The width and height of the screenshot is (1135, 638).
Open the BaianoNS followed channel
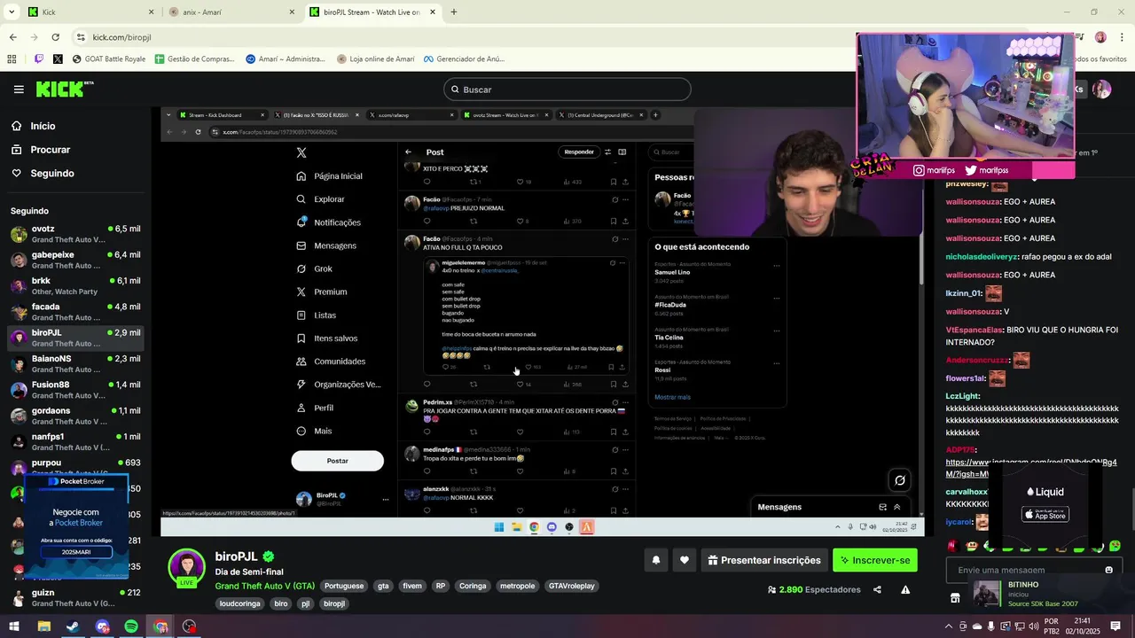pyautogui.click(x=75, y=364)
